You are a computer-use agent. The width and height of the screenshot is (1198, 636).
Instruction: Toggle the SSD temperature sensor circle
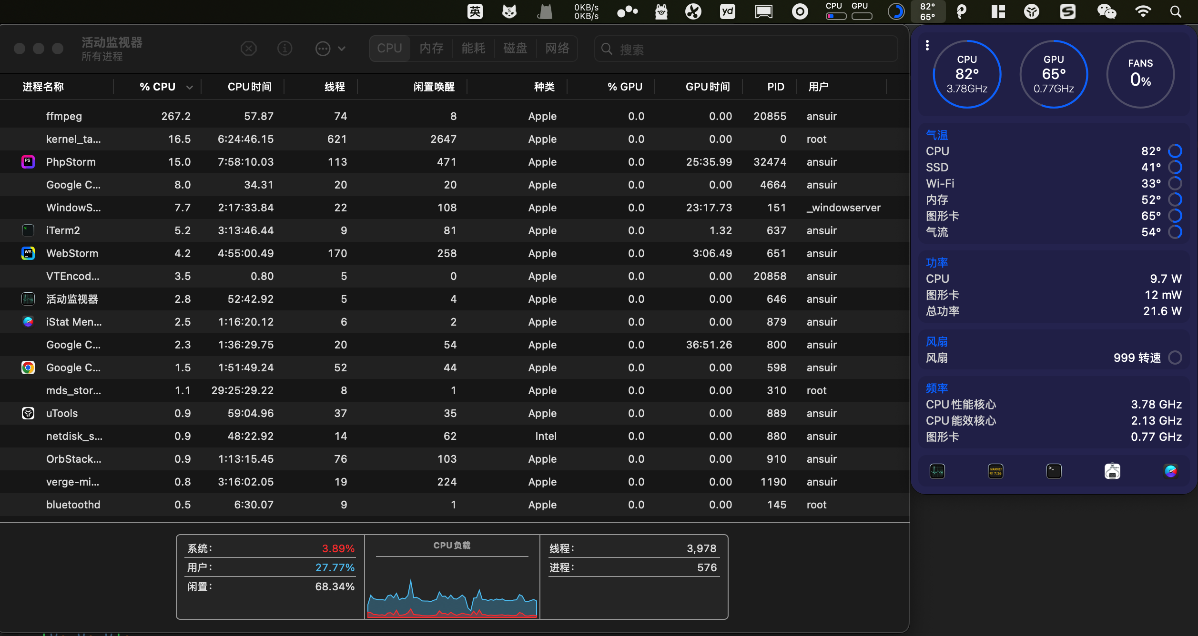point(1175,167)
